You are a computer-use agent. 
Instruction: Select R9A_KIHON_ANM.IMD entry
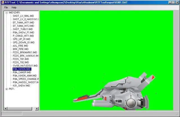click(25, 76)
